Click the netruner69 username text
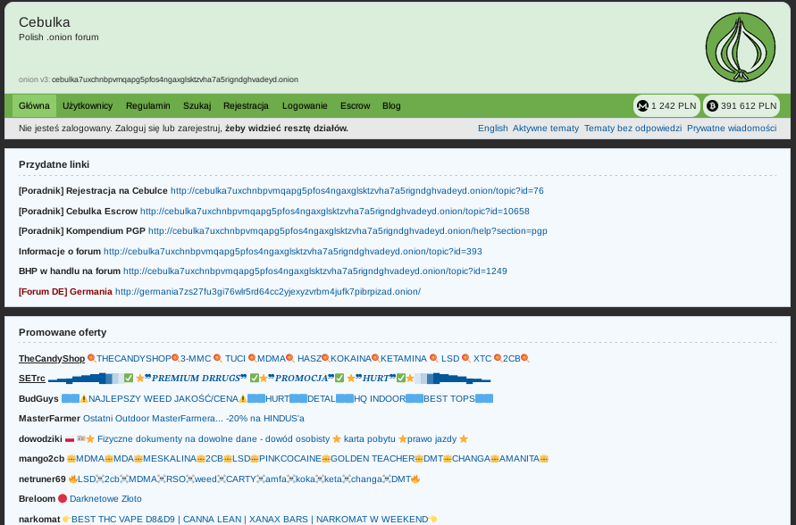 tap(42, 479)
